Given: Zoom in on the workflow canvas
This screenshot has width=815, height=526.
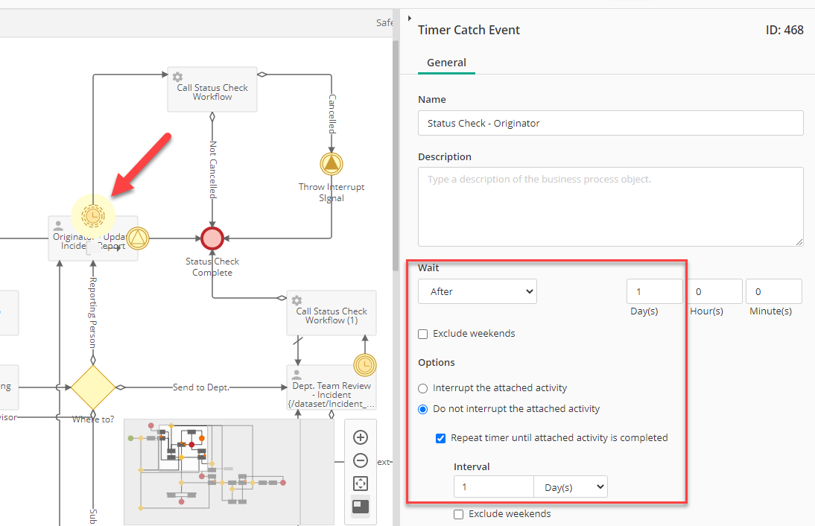Looking at the screenshot, I should (x=360, y=437).
